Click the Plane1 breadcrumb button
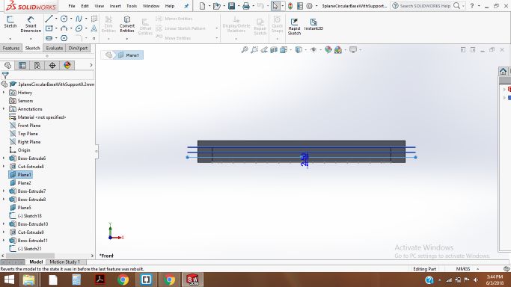This screenshot has height=287, width=511. coord(129,55)
